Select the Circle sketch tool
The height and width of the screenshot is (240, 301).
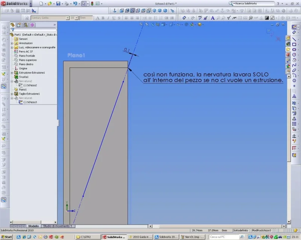click(x=294, y=55)
